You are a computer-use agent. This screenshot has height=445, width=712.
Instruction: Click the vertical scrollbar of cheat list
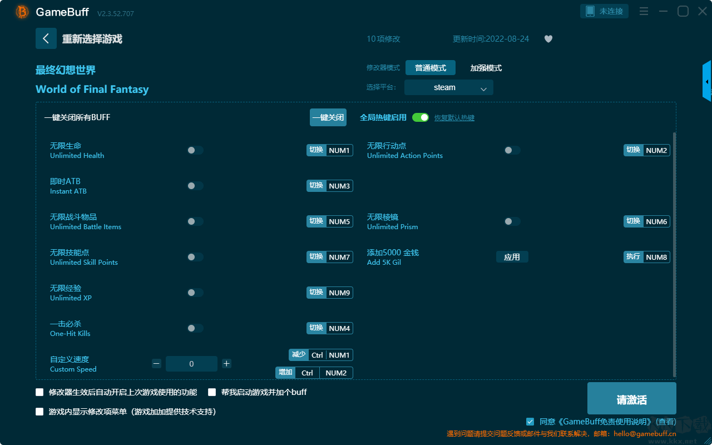point(675,255)
